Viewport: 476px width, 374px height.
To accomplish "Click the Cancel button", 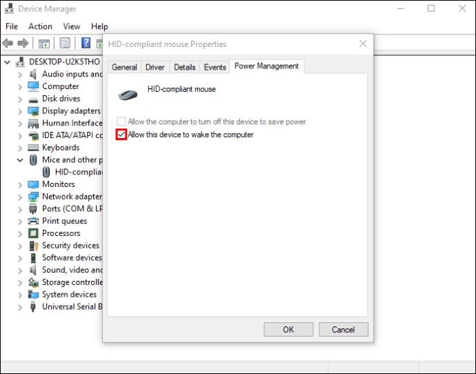I will 344,329.
